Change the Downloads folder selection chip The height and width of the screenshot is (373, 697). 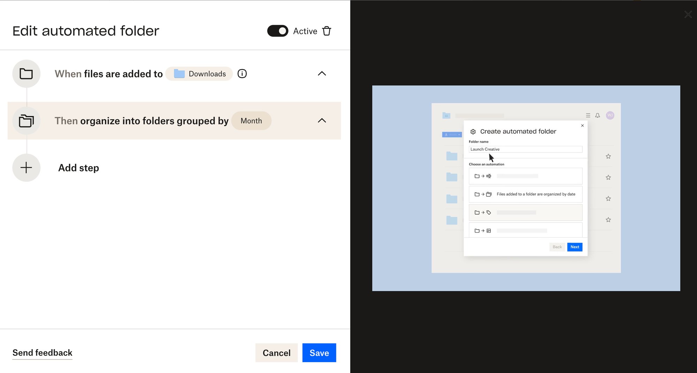coord(199,74)
